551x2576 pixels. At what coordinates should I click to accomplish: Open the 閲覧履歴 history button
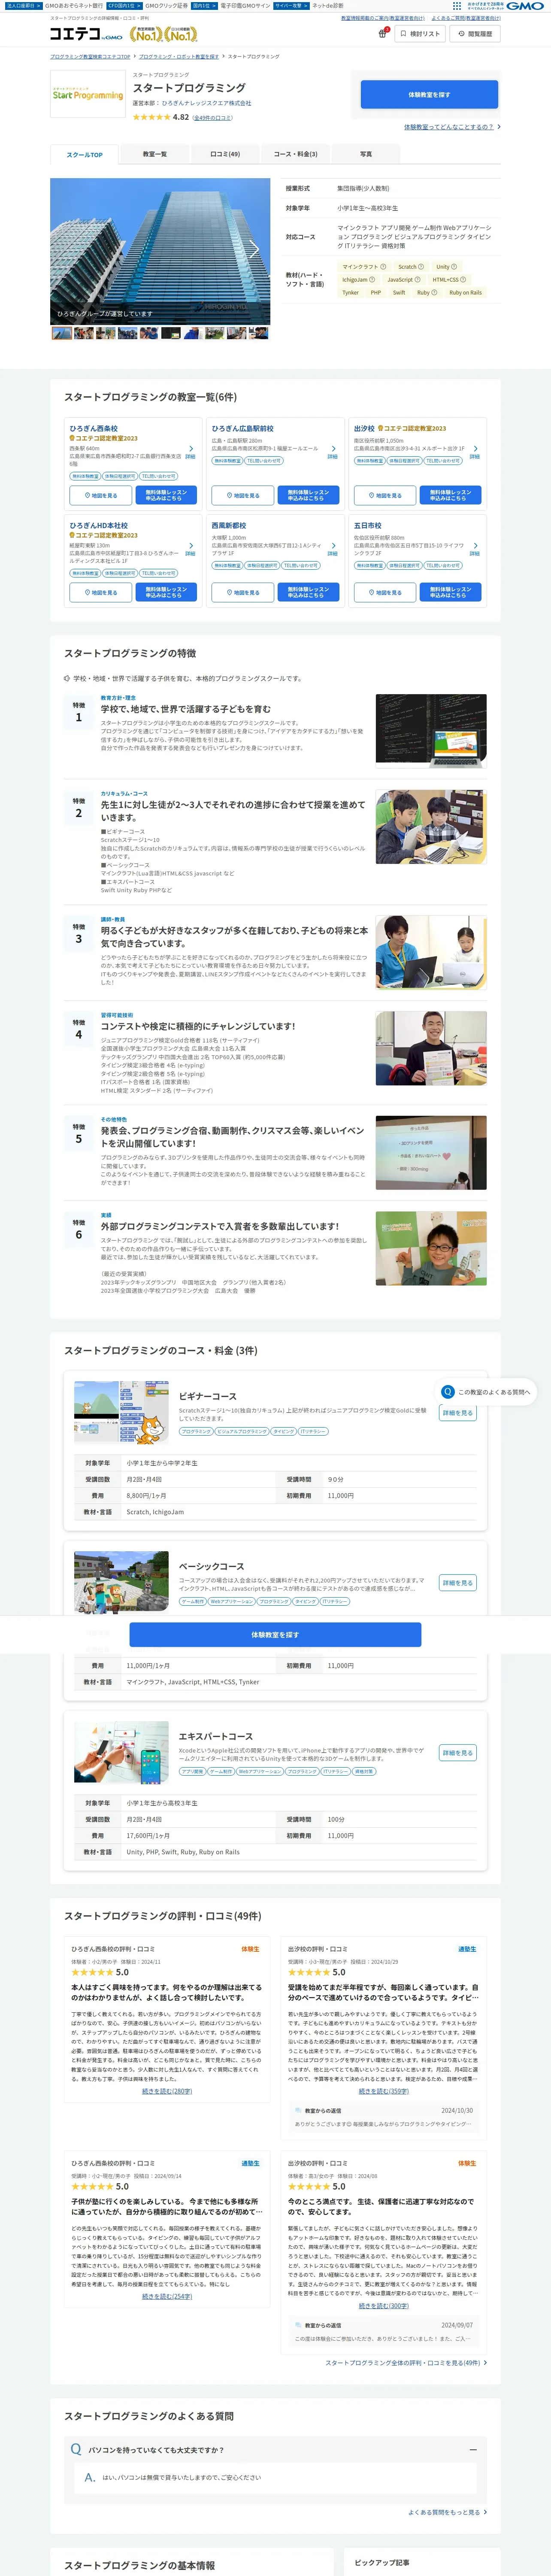(474, 34)
